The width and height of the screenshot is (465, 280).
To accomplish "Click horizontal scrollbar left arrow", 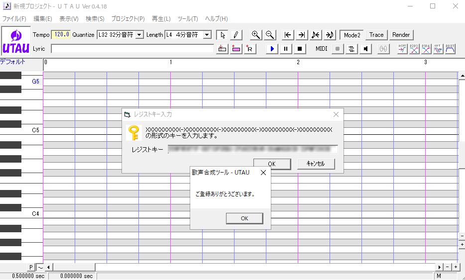I will click(x=49, y=267).
